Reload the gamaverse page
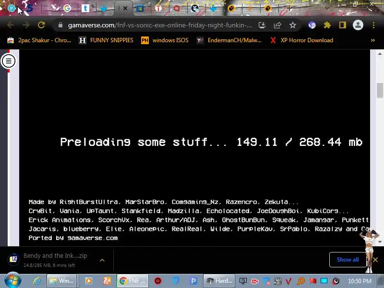This screenshot has height=288, width=384. tap(41, 25)
